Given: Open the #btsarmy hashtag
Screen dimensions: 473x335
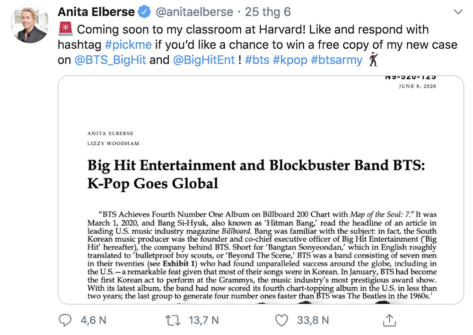Looking at the screenshot, I should point(337,61).
